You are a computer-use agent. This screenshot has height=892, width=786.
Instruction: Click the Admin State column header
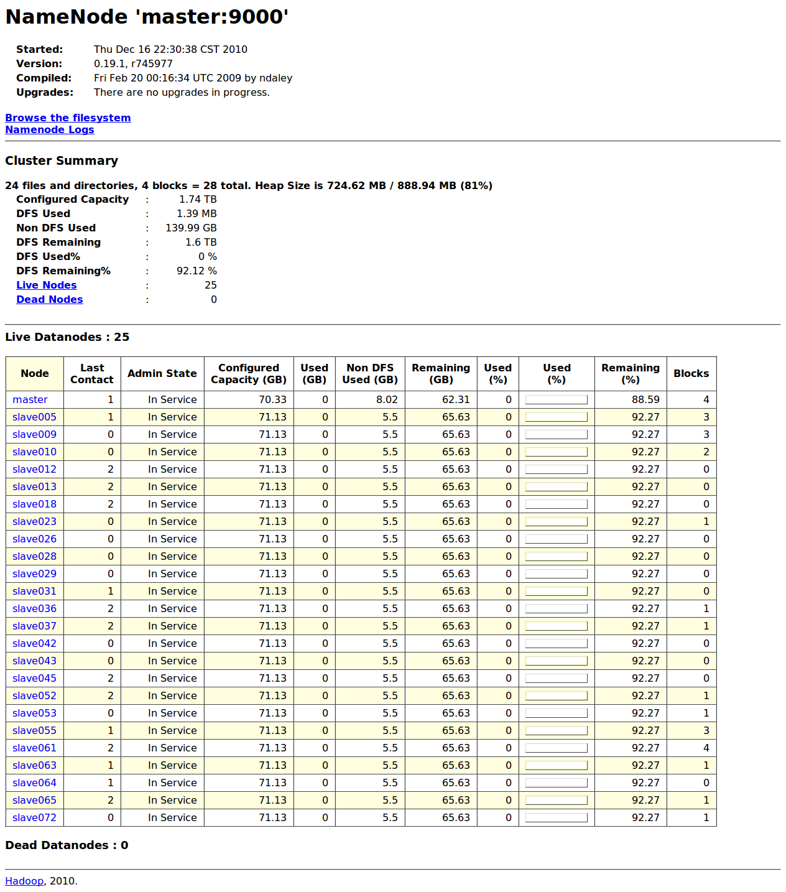162,373
